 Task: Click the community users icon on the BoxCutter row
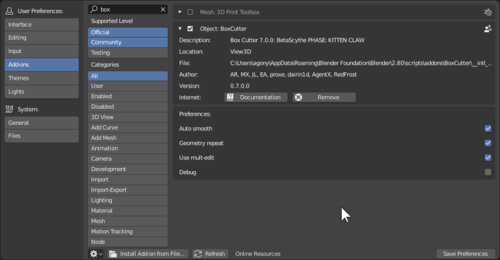[x=488, y=28]
